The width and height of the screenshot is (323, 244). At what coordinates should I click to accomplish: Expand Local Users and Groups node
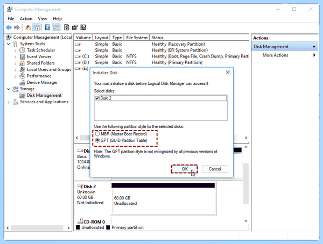(x=15, y=70)
